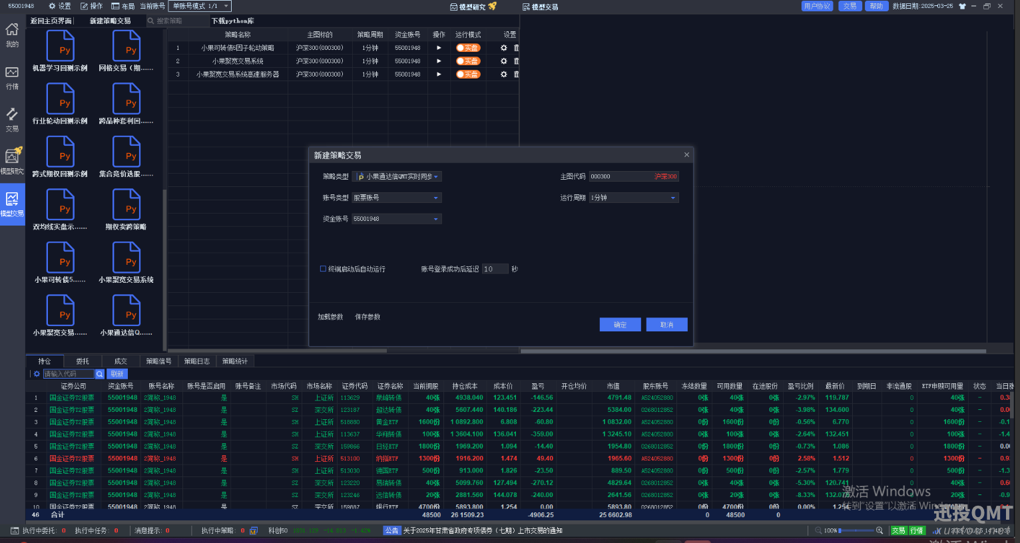
Task: Click the 刷新 refresh button
Action: click(117, 374)
